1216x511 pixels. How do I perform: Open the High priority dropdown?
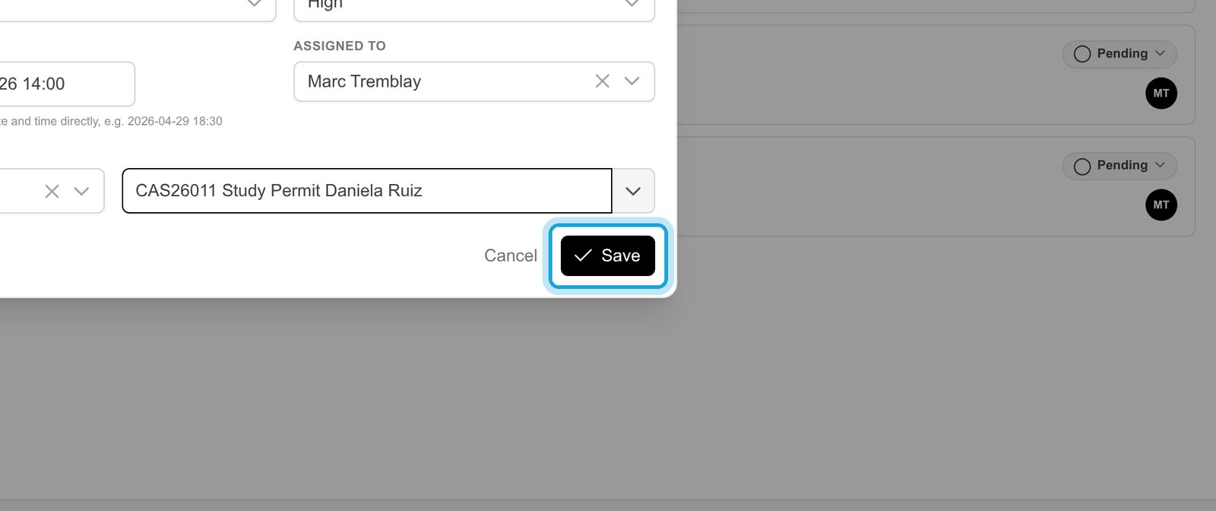click(474, 6)
